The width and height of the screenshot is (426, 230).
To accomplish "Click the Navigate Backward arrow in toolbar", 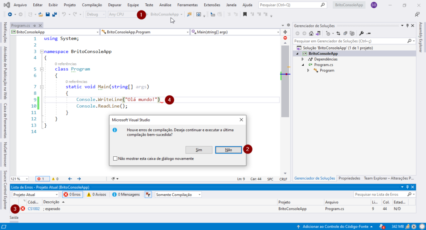I will coord(10,15).
